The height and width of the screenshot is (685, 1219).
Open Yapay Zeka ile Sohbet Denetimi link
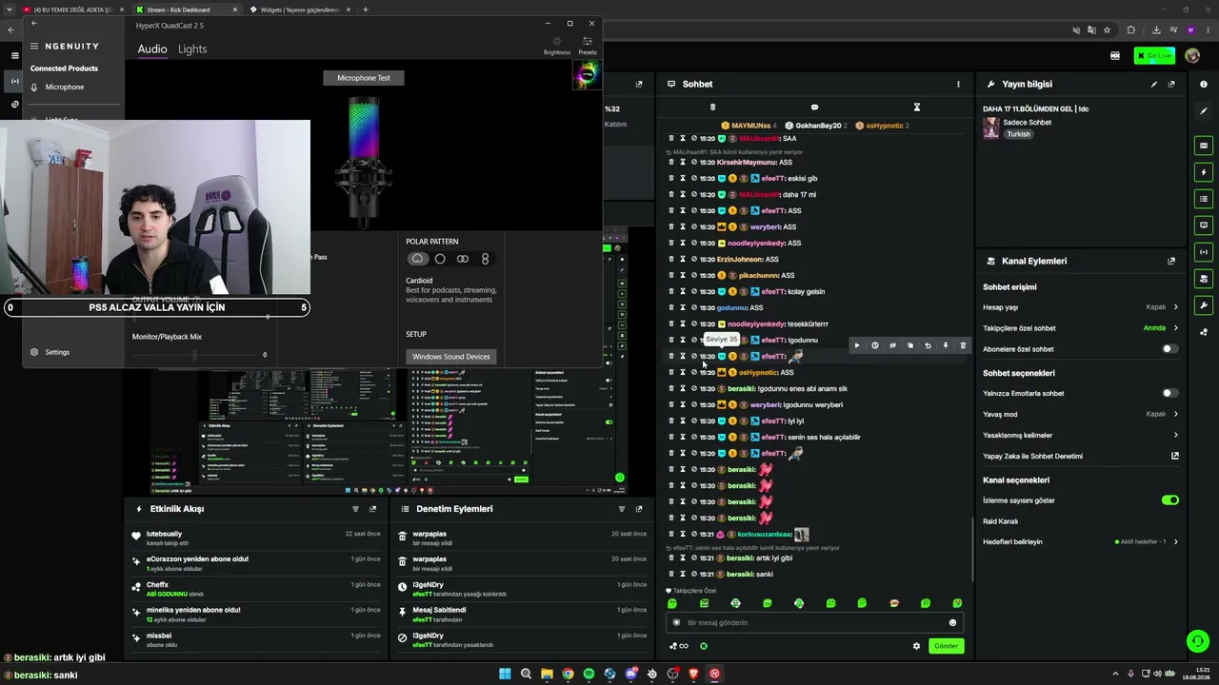pyautogui.click(x=1081, y=456)
